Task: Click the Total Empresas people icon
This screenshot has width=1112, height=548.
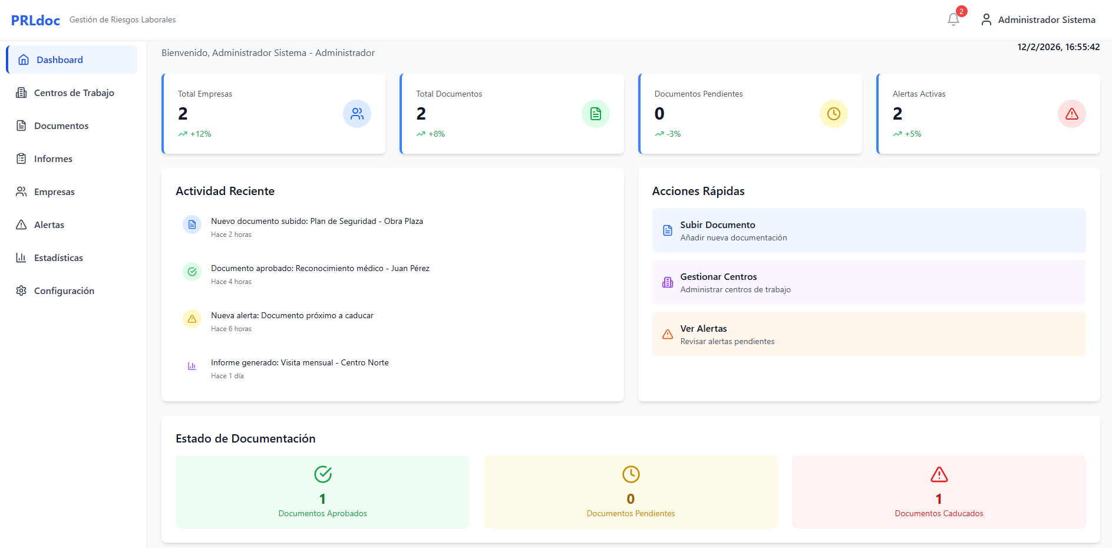Action: (357, 114)
